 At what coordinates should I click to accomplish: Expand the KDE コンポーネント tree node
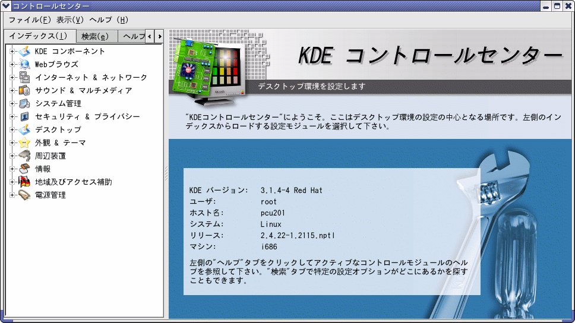pyautogui.click(x=12, y=51)
